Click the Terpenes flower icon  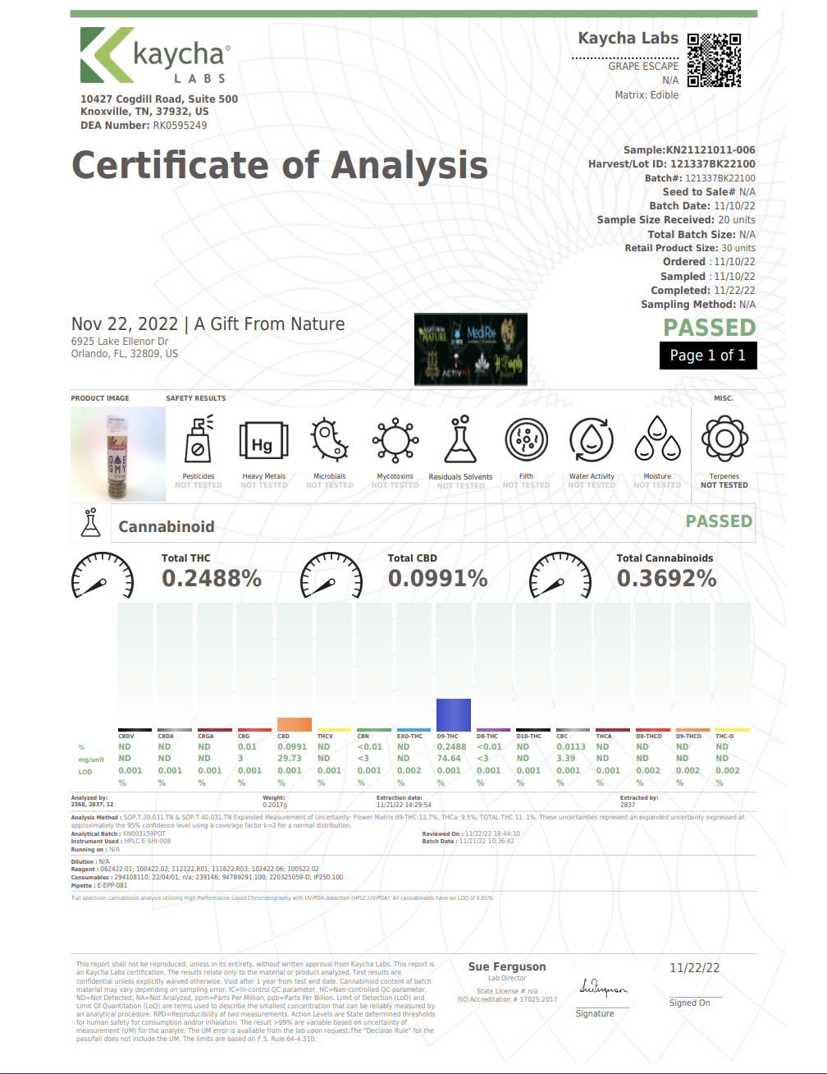(724, 439)
